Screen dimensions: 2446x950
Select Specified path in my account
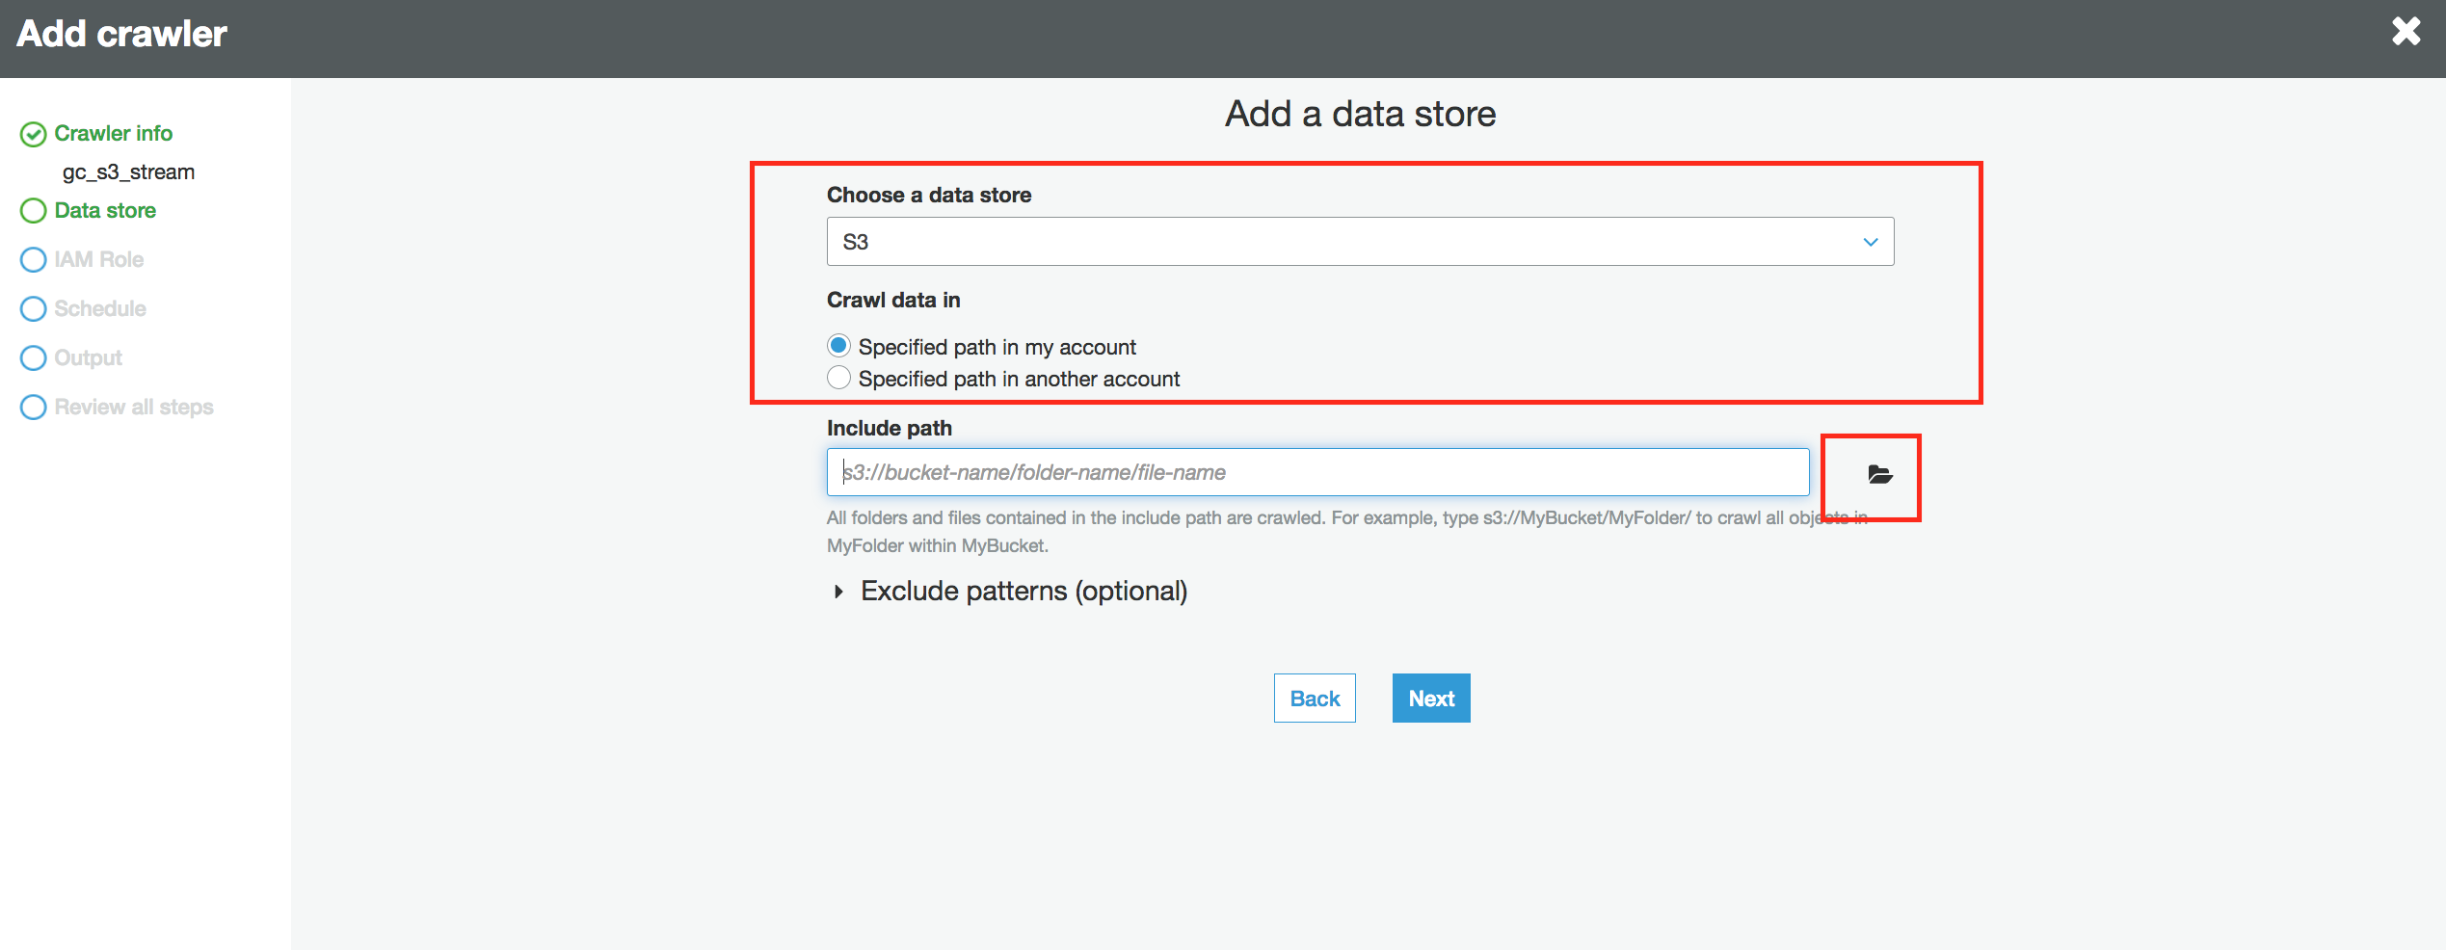(x=838, y=346)
